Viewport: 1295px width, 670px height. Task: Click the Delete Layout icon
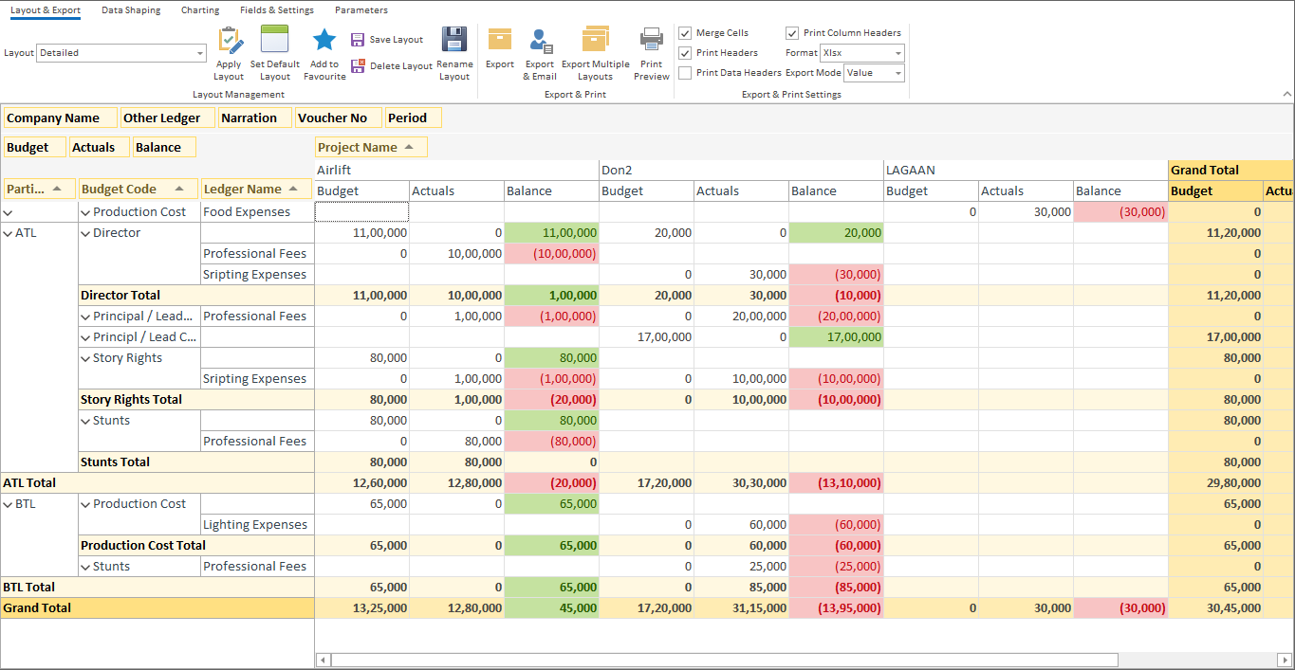358,66
